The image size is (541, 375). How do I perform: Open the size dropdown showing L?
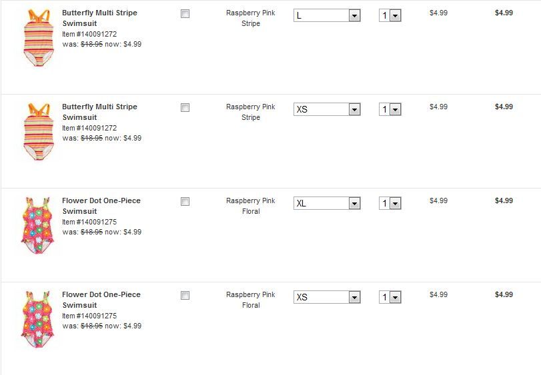pyautogui.click(x=327, y=15)
